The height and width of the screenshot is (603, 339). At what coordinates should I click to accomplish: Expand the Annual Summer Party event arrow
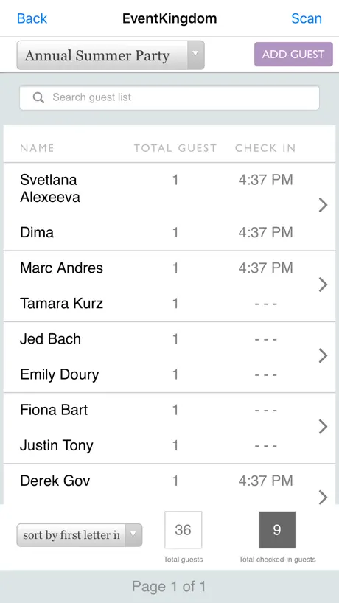[x=195, y=55]
